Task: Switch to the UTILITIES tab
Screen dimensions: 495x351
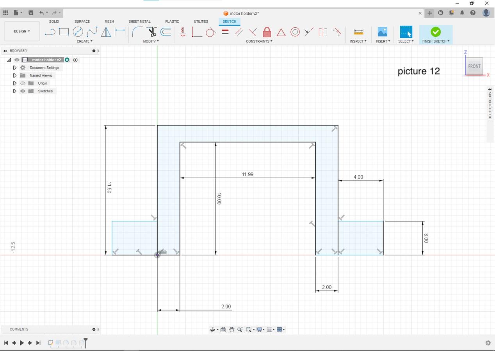Action: click(x=201, y=21)
